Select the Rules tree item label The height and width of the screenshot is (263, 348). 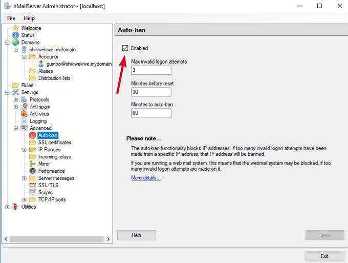(27, 85)
